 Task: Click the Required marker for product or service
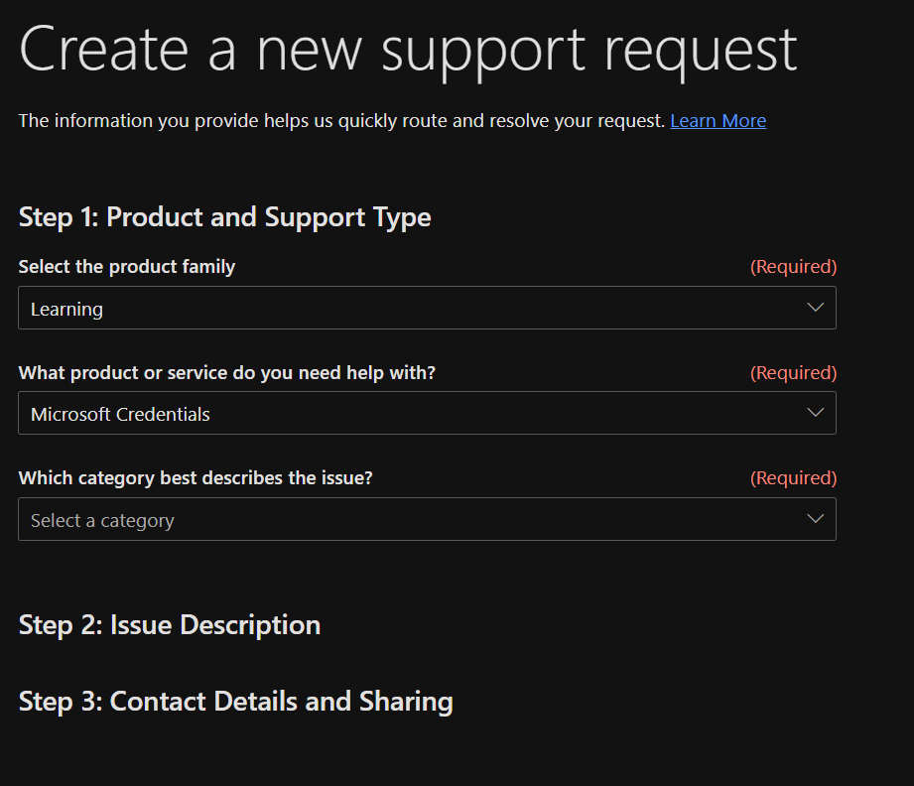tap(793, 373)
